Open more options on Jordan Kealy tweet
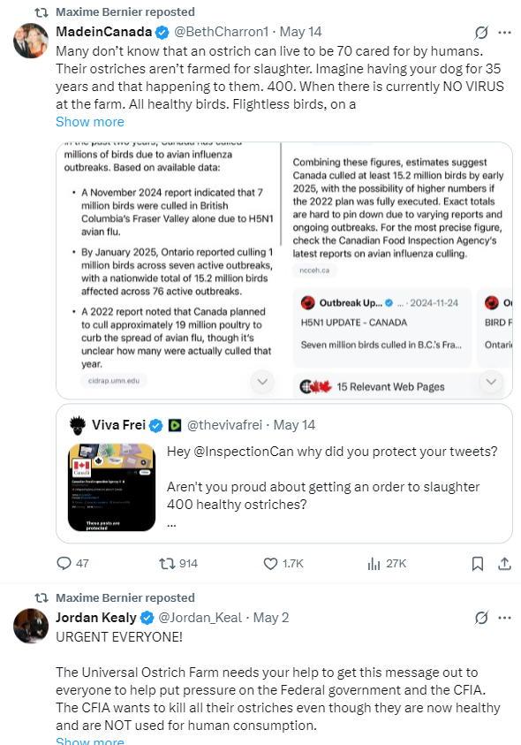This screenshot has width=521, height=745. point(504,618)
